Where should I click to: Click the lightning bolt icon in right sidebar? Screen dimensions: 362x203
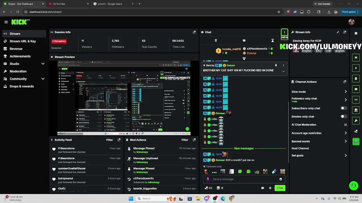click(x=356, y=68)
